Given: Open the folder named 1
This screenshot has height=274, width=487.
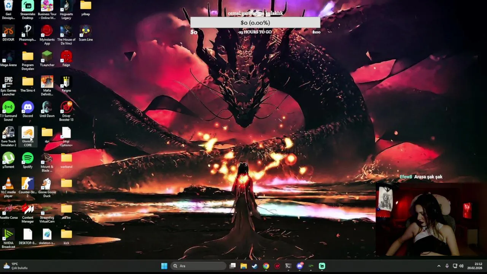Looking at the screenshot, I should [66, 185].
